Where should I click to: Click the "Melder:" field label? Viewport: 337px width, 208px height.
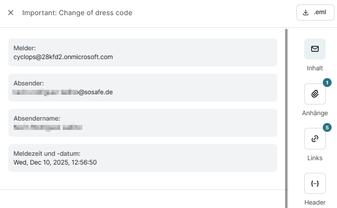click(x=25, y=48)
